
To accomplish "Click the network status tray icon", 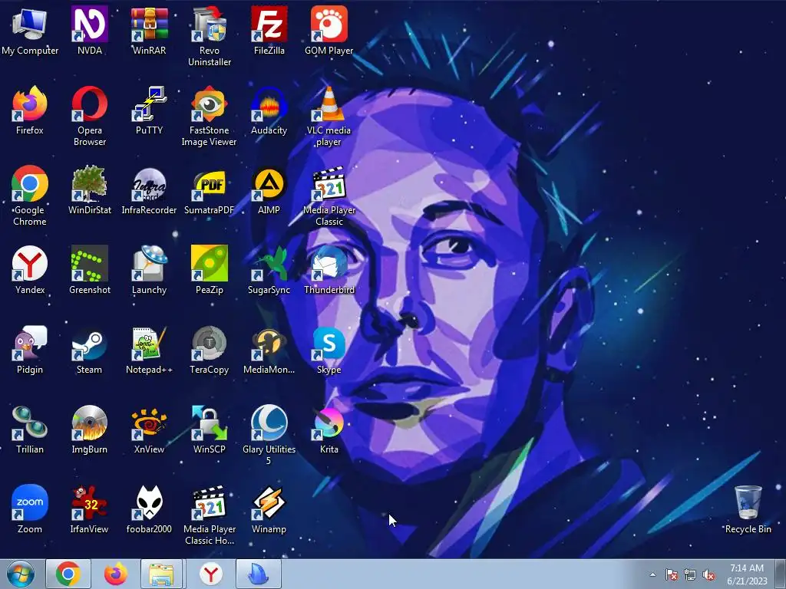I will 690,574.
